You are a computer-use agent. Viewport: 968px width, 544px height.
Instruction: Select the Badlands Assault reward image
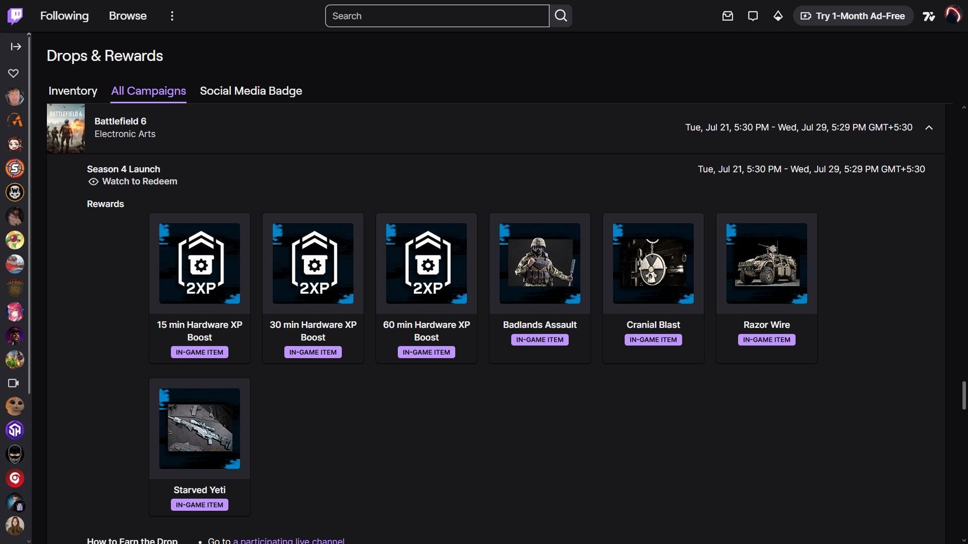(540, 263)
